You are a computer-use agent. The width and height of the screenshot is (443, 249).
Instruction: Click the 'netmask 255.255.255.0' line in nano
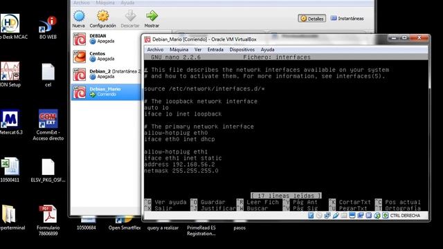coord(181,171)
